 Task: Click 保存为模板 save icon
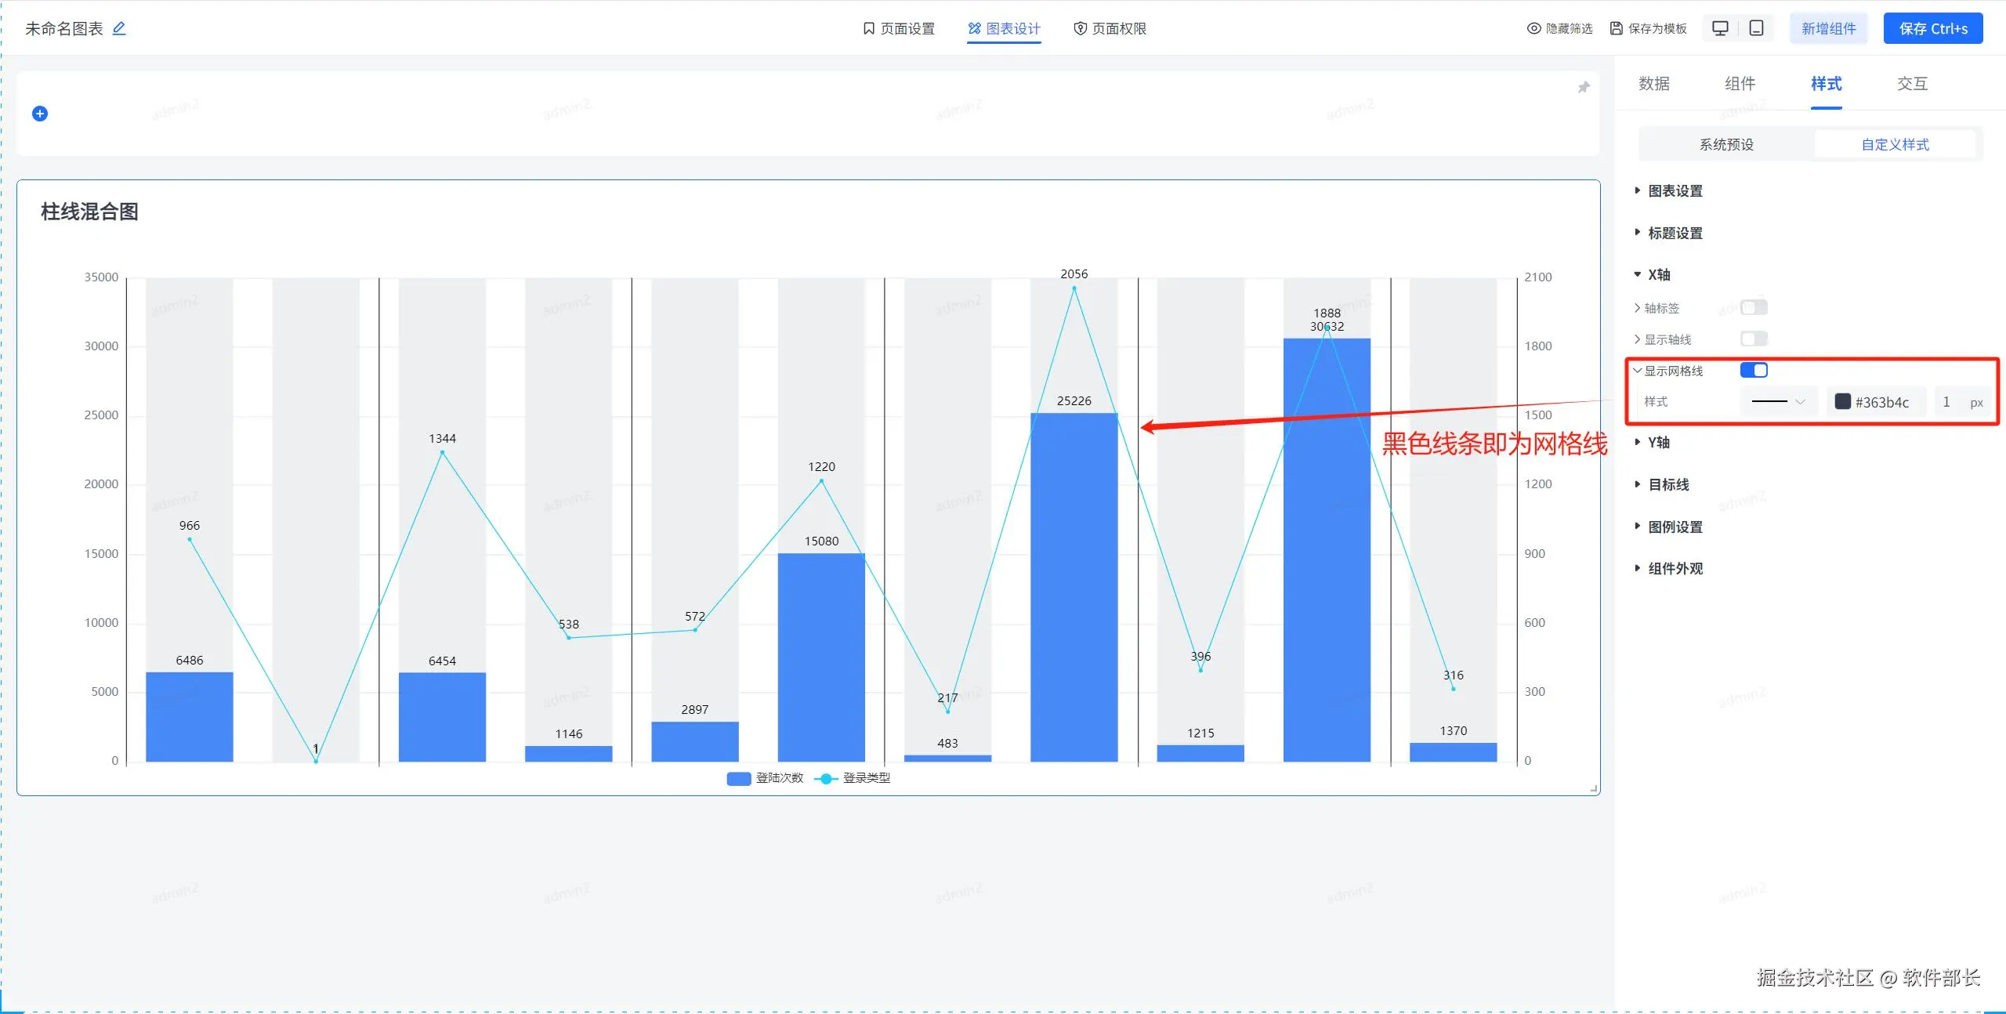click(x=1617, y=29)
